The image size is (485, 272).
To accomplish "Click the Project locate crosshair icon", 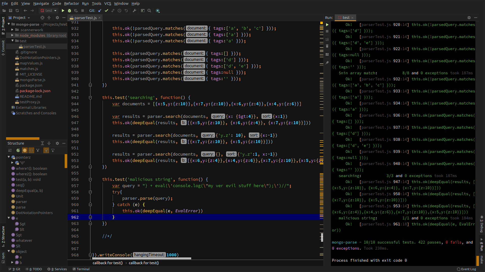I will pyautogui.click(x=42, y=18).
